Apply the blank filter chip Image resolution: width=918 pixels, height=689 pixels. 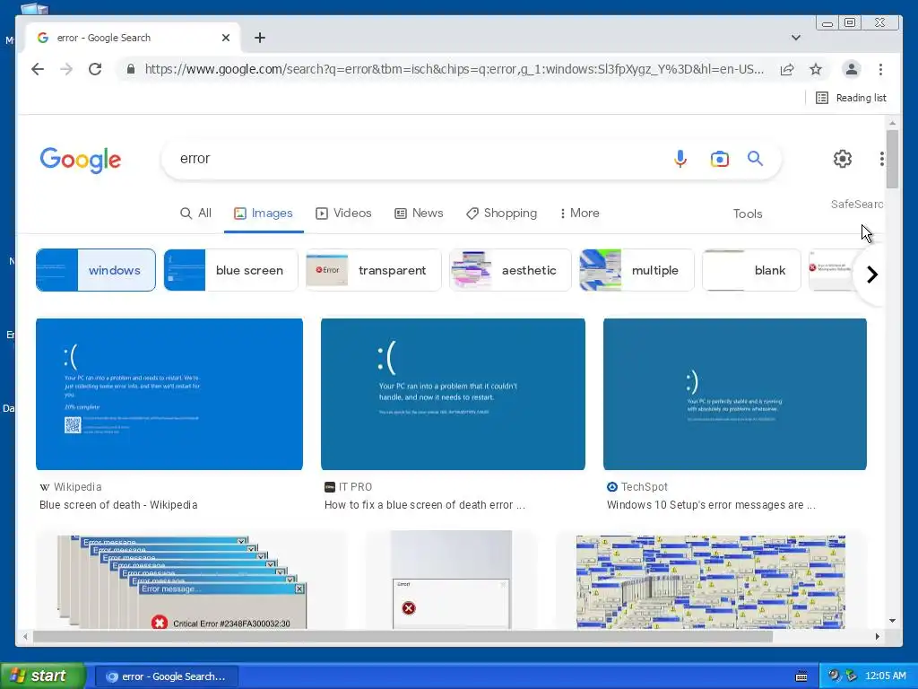tap(751, 270)
